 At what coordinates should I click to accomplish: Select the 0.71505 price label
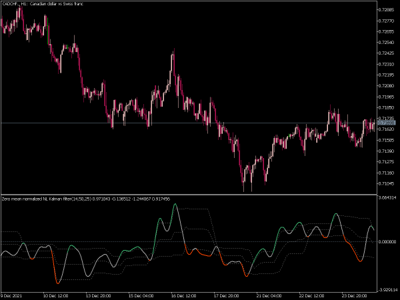coord(387,140)
